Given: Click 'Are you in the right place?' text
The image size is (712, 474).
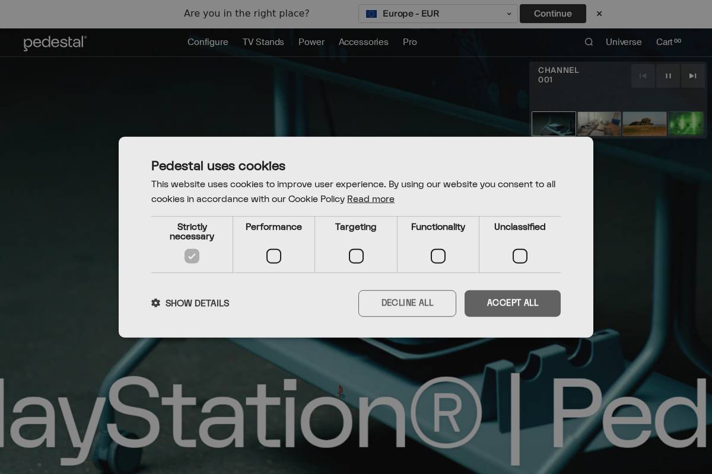Looking at the screenshot, I should point(246,14).
